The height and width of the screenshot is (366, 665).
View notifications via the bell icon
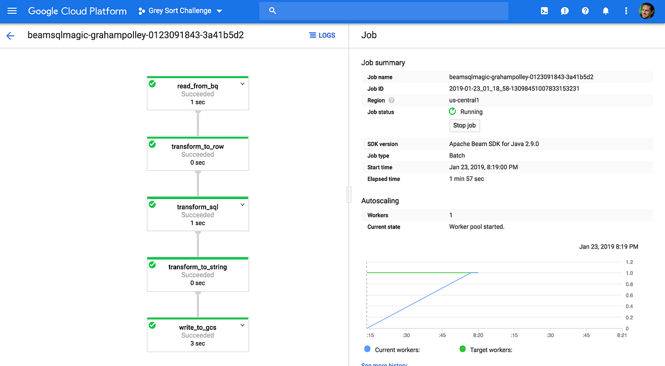605,10
